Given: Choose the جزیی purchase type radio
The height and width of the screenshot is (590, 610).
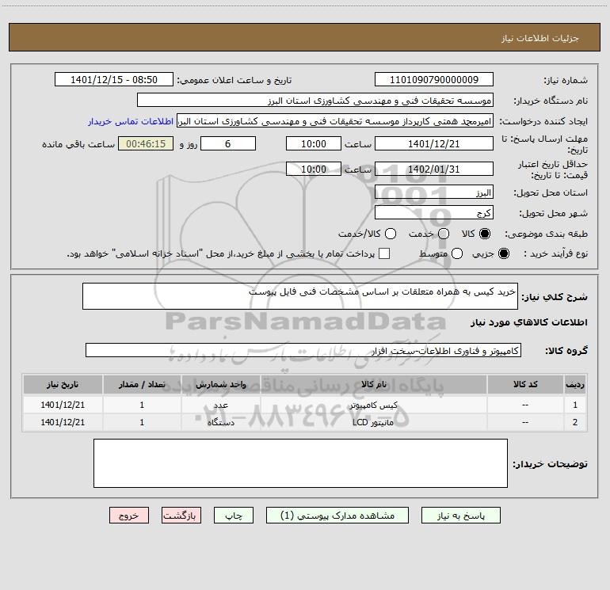Looking at the screenshot, I should [x=504, y=253].
